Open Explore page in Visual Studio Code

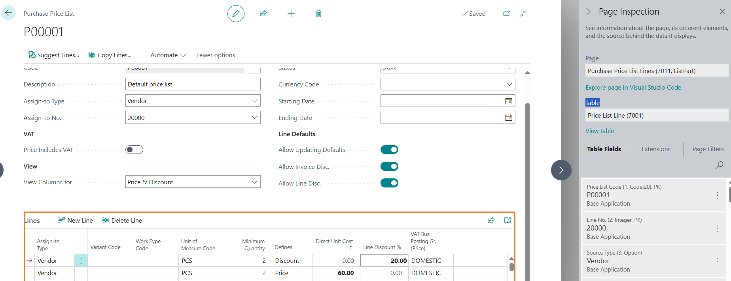[633, 88]
